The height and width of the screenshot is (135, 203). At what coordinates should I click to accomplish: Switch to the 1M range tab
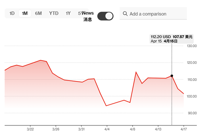coord(25,13)
